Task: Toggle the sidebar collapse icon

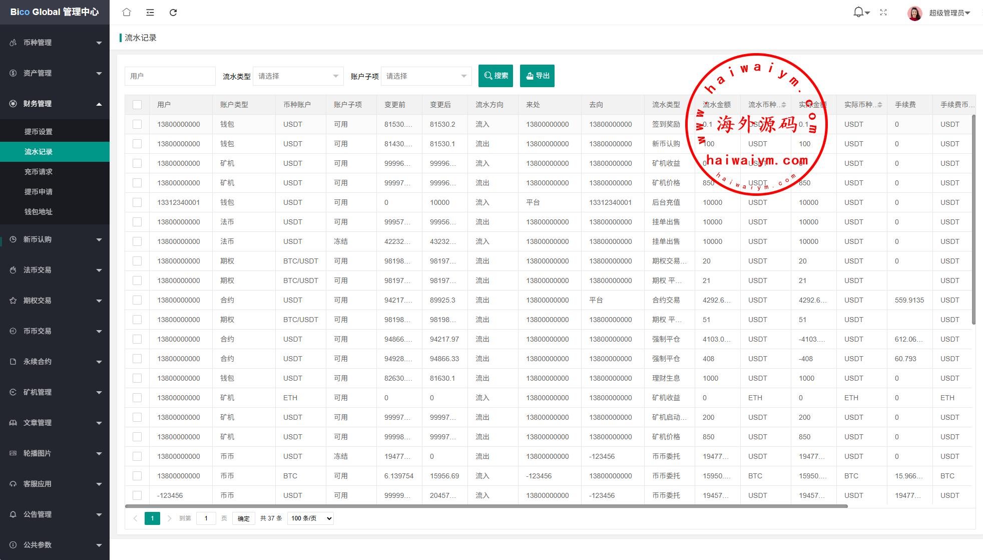Action: coord(150,12)
